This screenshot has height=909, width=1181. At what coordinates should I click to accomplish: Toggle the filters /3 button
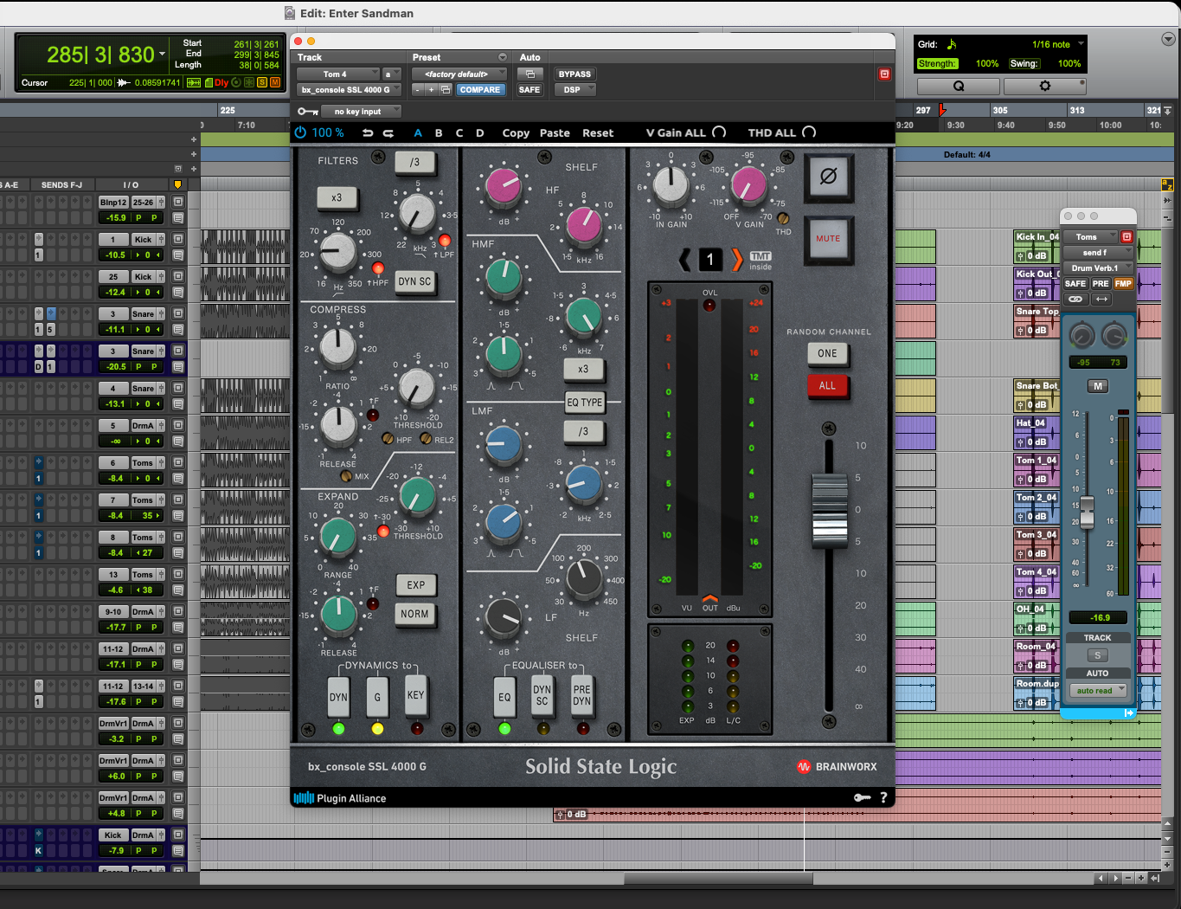[x=415, y=162]
